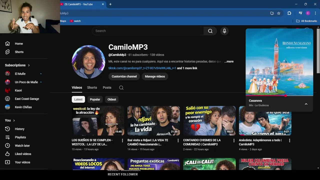Click install app icon in address bar
The height and width of the screenshot is (180, 320).
(272, 13)
